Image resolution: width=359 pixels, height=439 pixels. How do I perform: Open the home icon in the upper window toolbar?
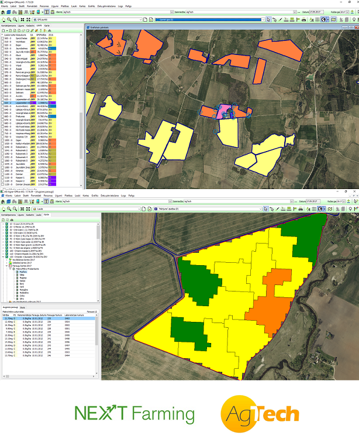coord(3,12)
